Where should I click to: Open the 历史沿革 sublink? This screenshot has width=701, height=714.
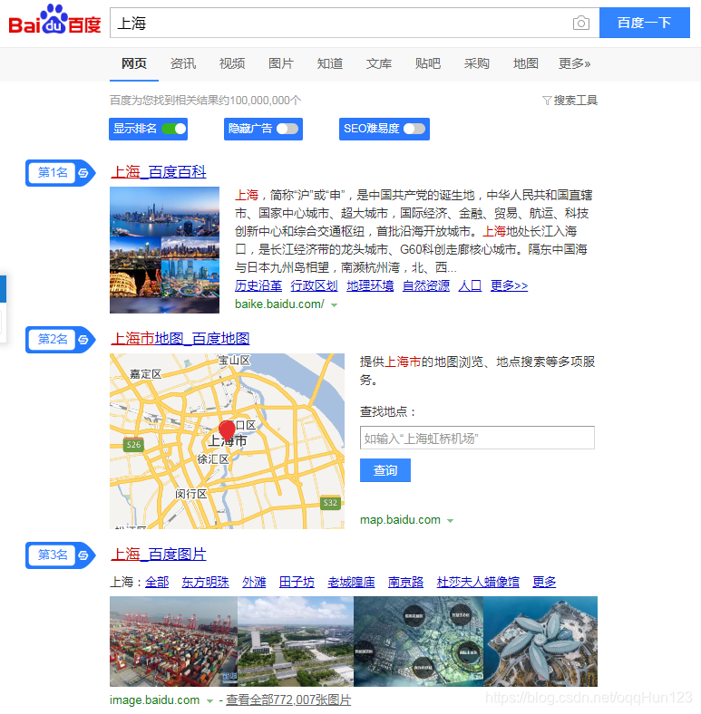[x=258, y=286]
